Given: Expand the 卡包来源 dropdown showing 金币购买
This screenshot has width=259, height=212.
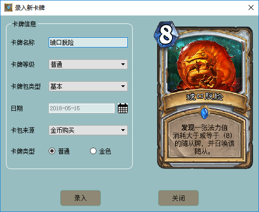Looking at the screenshot, I should coord(88,130).
